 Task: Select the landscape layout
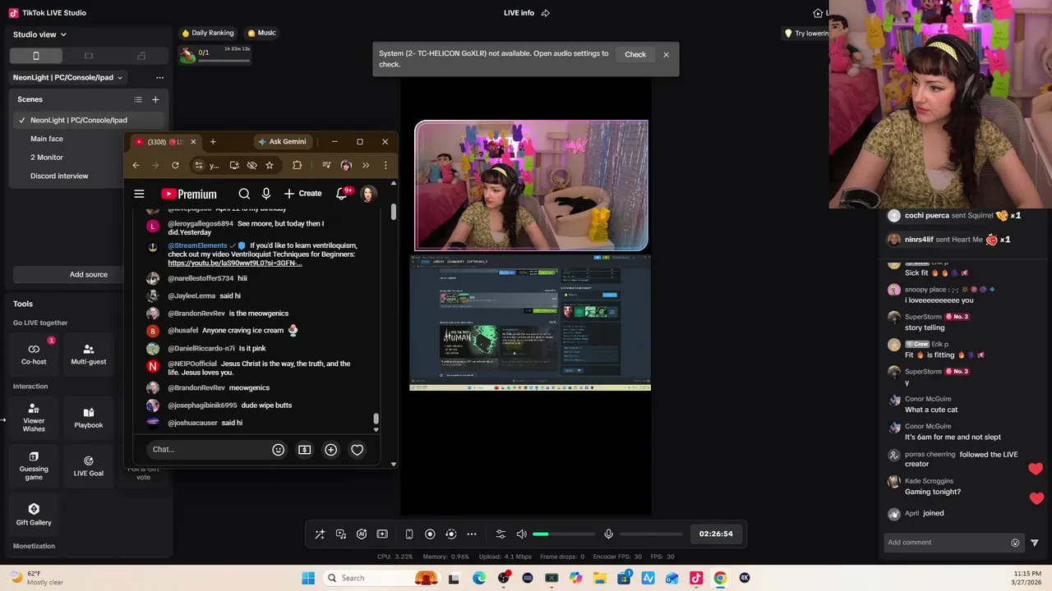click(89, 56)
